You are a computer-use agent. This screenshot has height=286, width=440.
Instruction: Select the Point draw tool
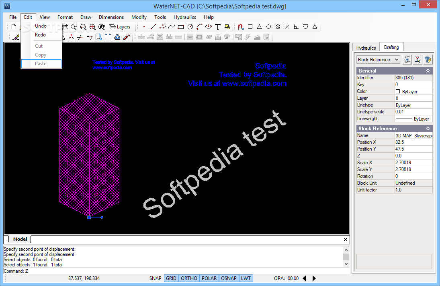pyautogui.click(x=144, y=27)
